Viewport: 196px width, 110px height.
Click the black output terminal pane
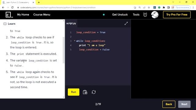point(163,59)
